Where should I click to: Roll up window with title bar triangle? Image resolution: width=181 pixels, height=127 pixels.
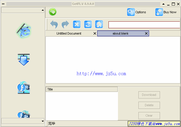[163, 4]
